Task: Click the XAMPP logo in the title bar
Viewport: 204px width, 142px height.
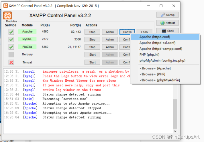Action: click(5, 6)
